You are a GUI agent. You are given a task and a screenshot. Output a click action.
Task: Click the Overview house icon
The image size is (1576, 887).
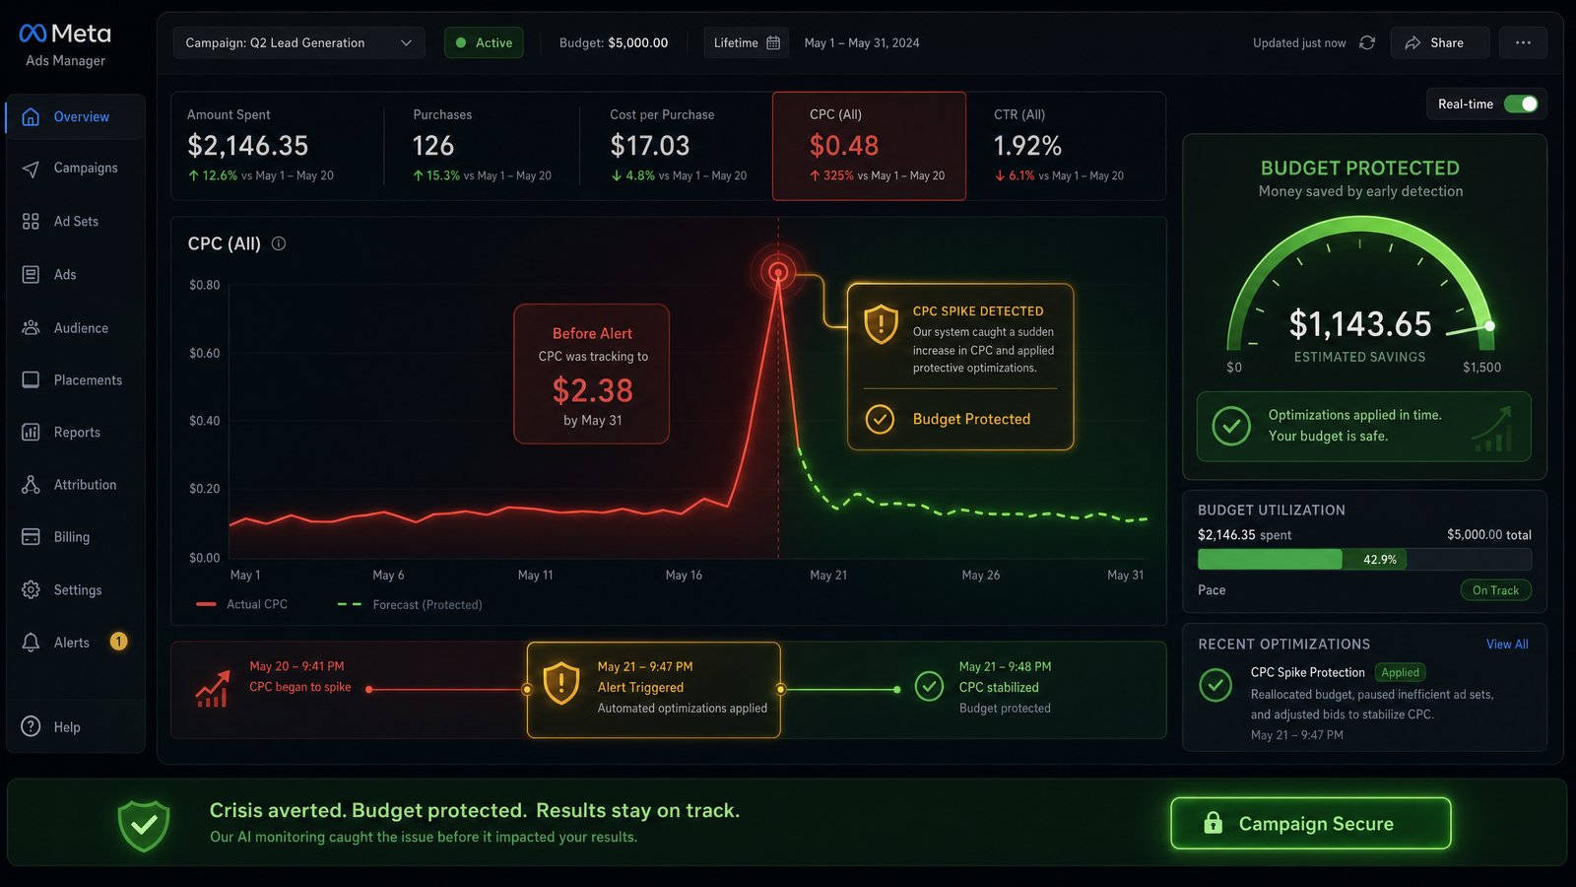pyautogui.click(x=31, y=116)
